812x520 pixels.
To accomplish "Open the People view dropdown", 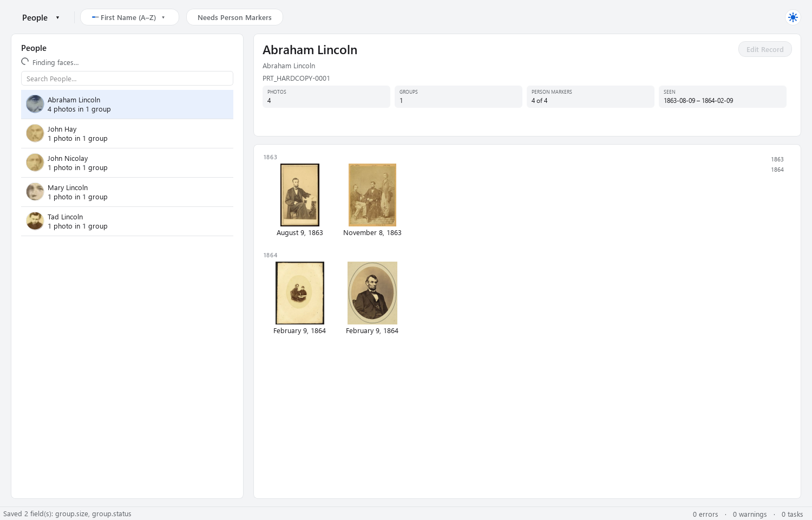I will [41, 17].
